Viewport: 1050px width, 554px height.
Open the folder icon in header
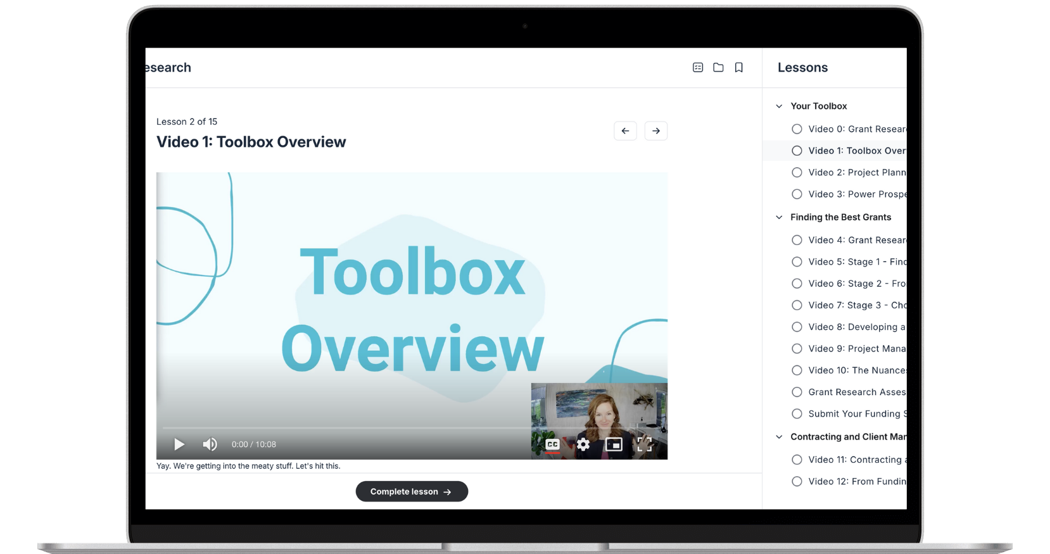(718, 68)
